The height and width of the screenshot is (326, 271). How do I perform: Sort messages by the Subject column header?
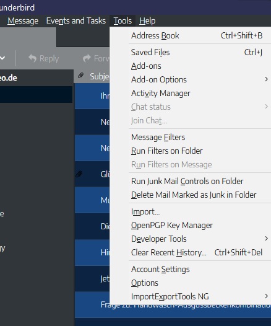(100, 76)
